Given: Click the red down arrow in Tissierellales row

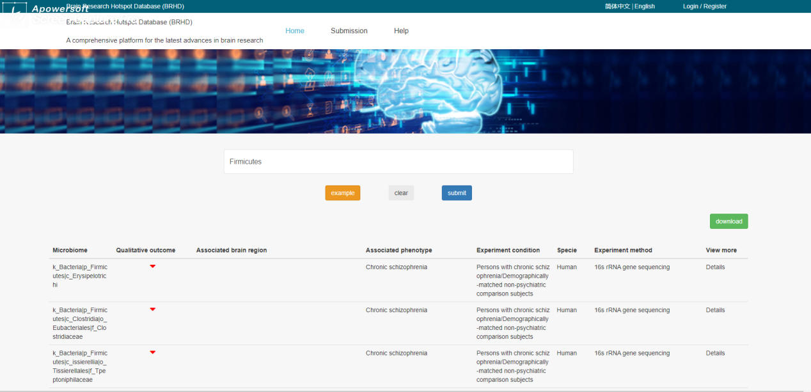Looking at the screenshot, I should [152, 352].
